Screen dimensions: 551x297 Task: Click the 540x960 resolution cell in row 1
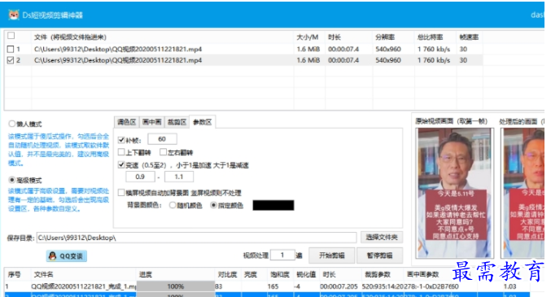(x=388, y=49)
